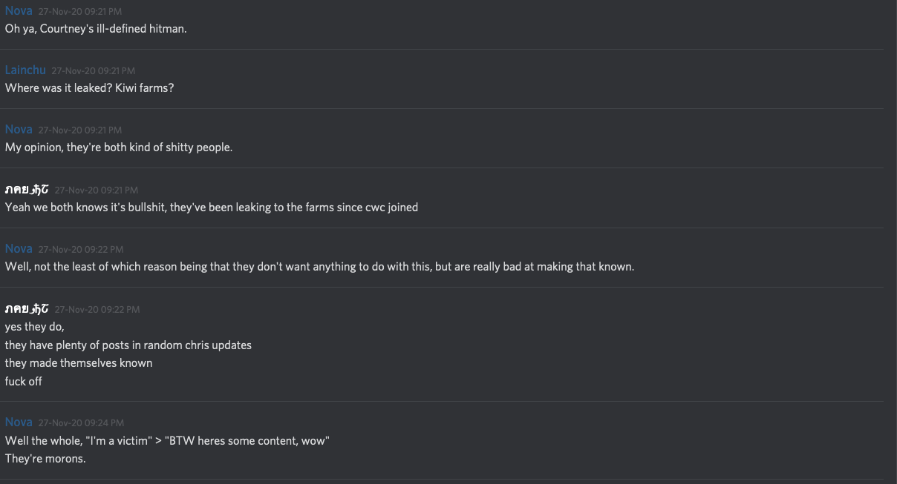Click stylized username above "yes they do,"

[27, 308]
